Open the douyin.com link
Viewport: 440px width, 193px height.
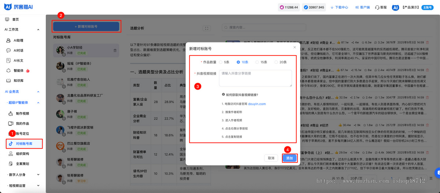257,104
